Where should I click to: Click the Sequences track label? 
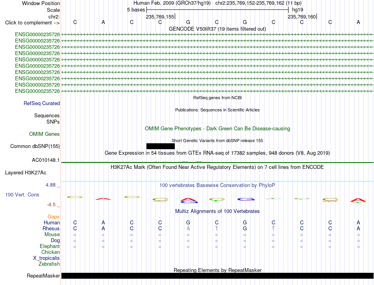coord(47,115)
